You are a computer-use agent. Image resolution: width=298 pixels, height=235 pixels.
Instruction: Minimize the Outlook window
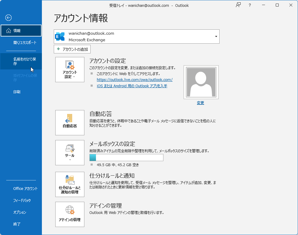pyautogui.click(x=264, y=5)
